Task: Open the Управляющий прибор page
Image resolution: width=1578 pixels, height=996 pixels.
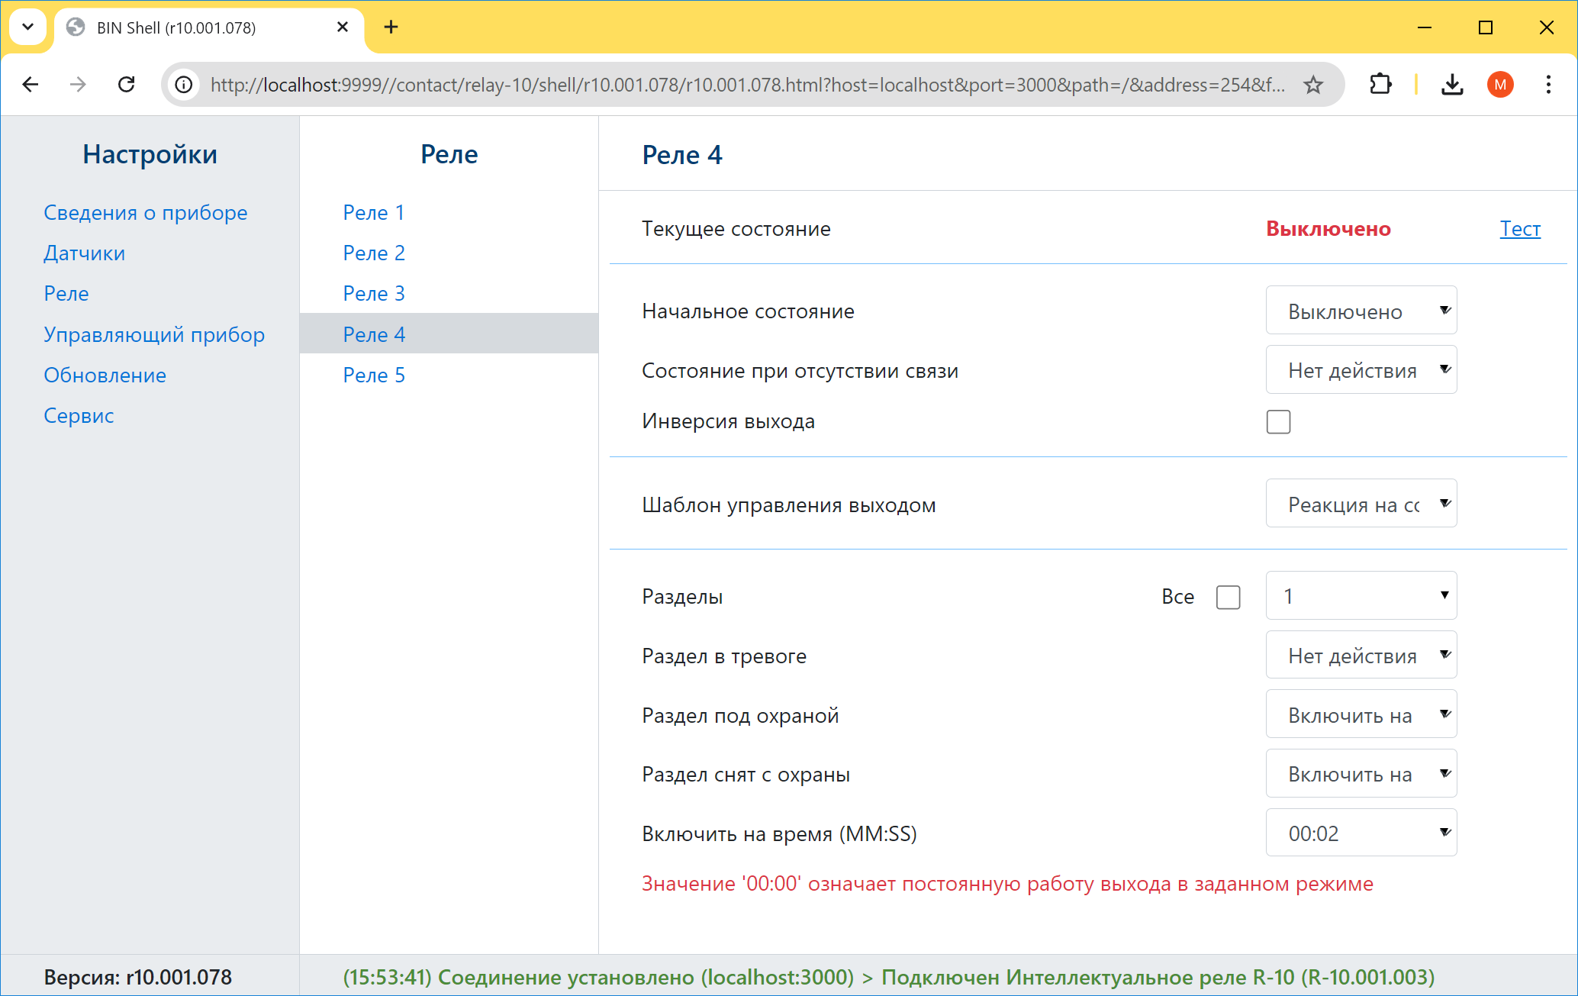Action: point(154,334)
